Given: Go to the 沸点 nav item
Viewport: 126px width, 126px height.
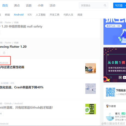Looking at the screenshot, I should (x=17, y=5).
